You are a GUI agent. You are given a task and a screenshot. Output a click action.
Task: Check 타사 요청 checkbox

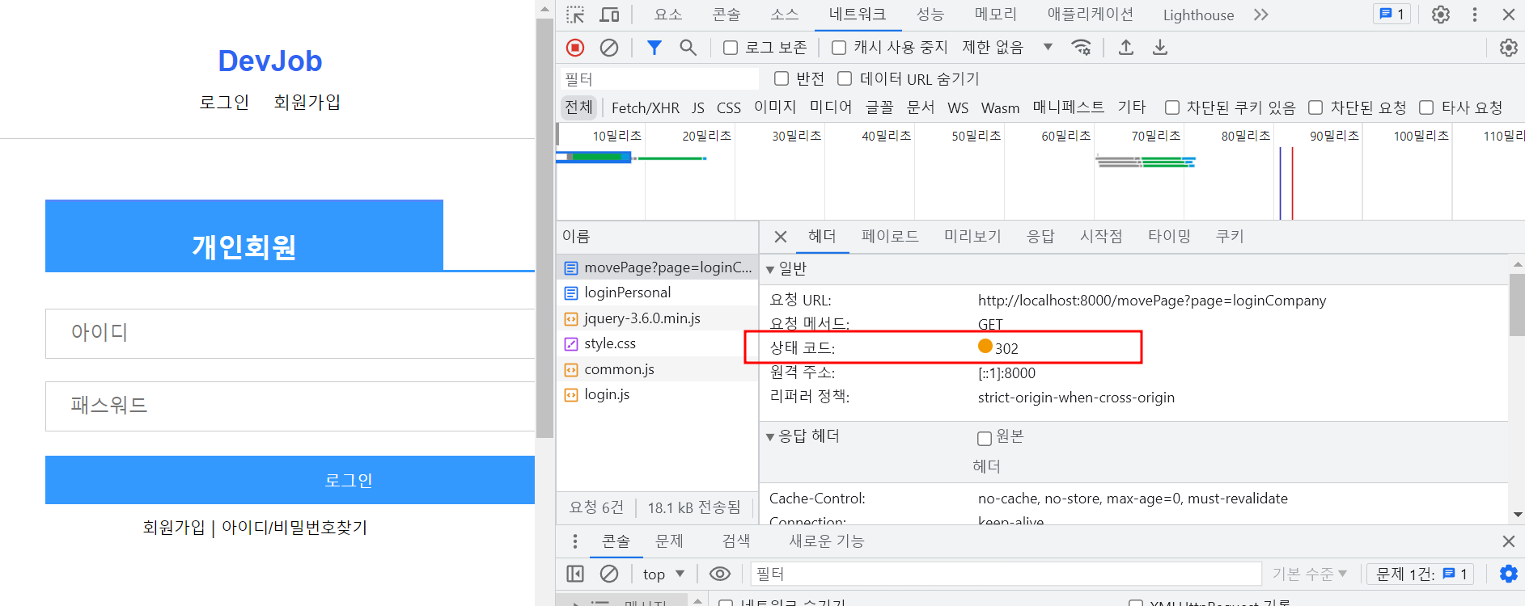click(1426, 107)
